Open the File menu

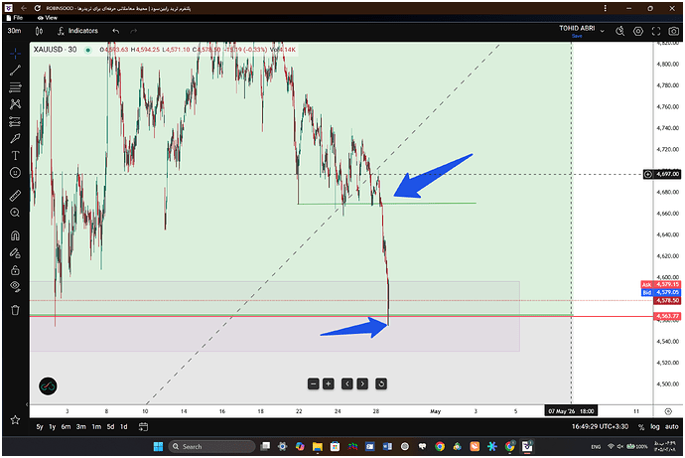point(15,18)
